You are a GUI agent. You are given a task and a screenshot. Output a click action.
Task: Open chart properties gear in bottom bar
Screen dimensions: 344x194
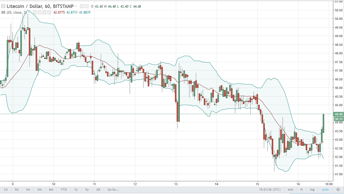338,189
